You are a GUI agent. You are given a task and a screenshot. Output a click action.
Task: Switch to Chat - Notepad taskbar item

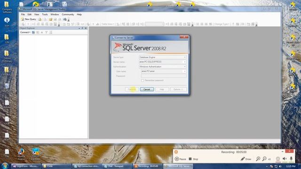117,166
